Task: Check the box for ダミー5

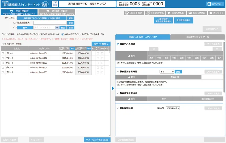Action: pos(3,72)
